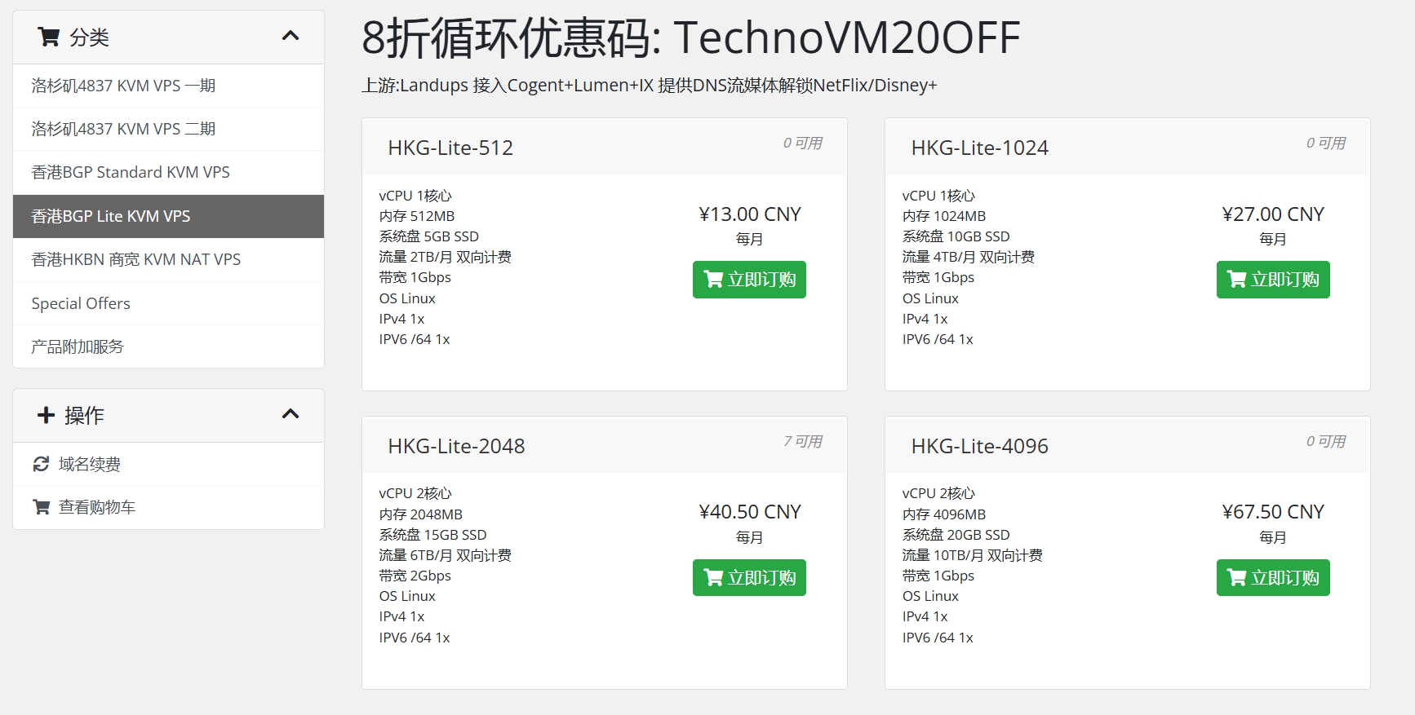
Task: Click the cart icon next to 查看购物车
Action: coord(41,507)
